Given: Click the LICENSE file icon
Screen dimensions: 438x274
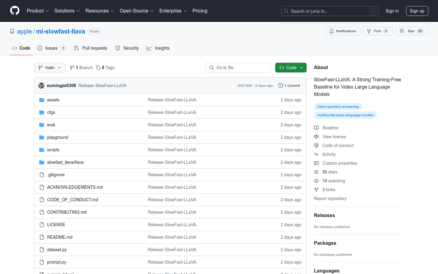Looking at the screenshot, I should pos(42,225).
